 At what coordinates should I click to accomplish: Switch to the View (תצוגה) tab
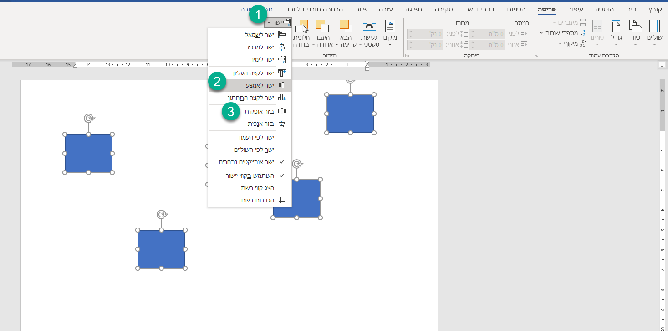[413, 9]
